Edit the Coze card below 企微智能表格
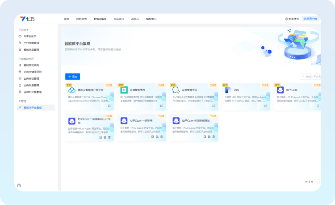Viewport: 335px width, 205px height. tap(157, 137)
